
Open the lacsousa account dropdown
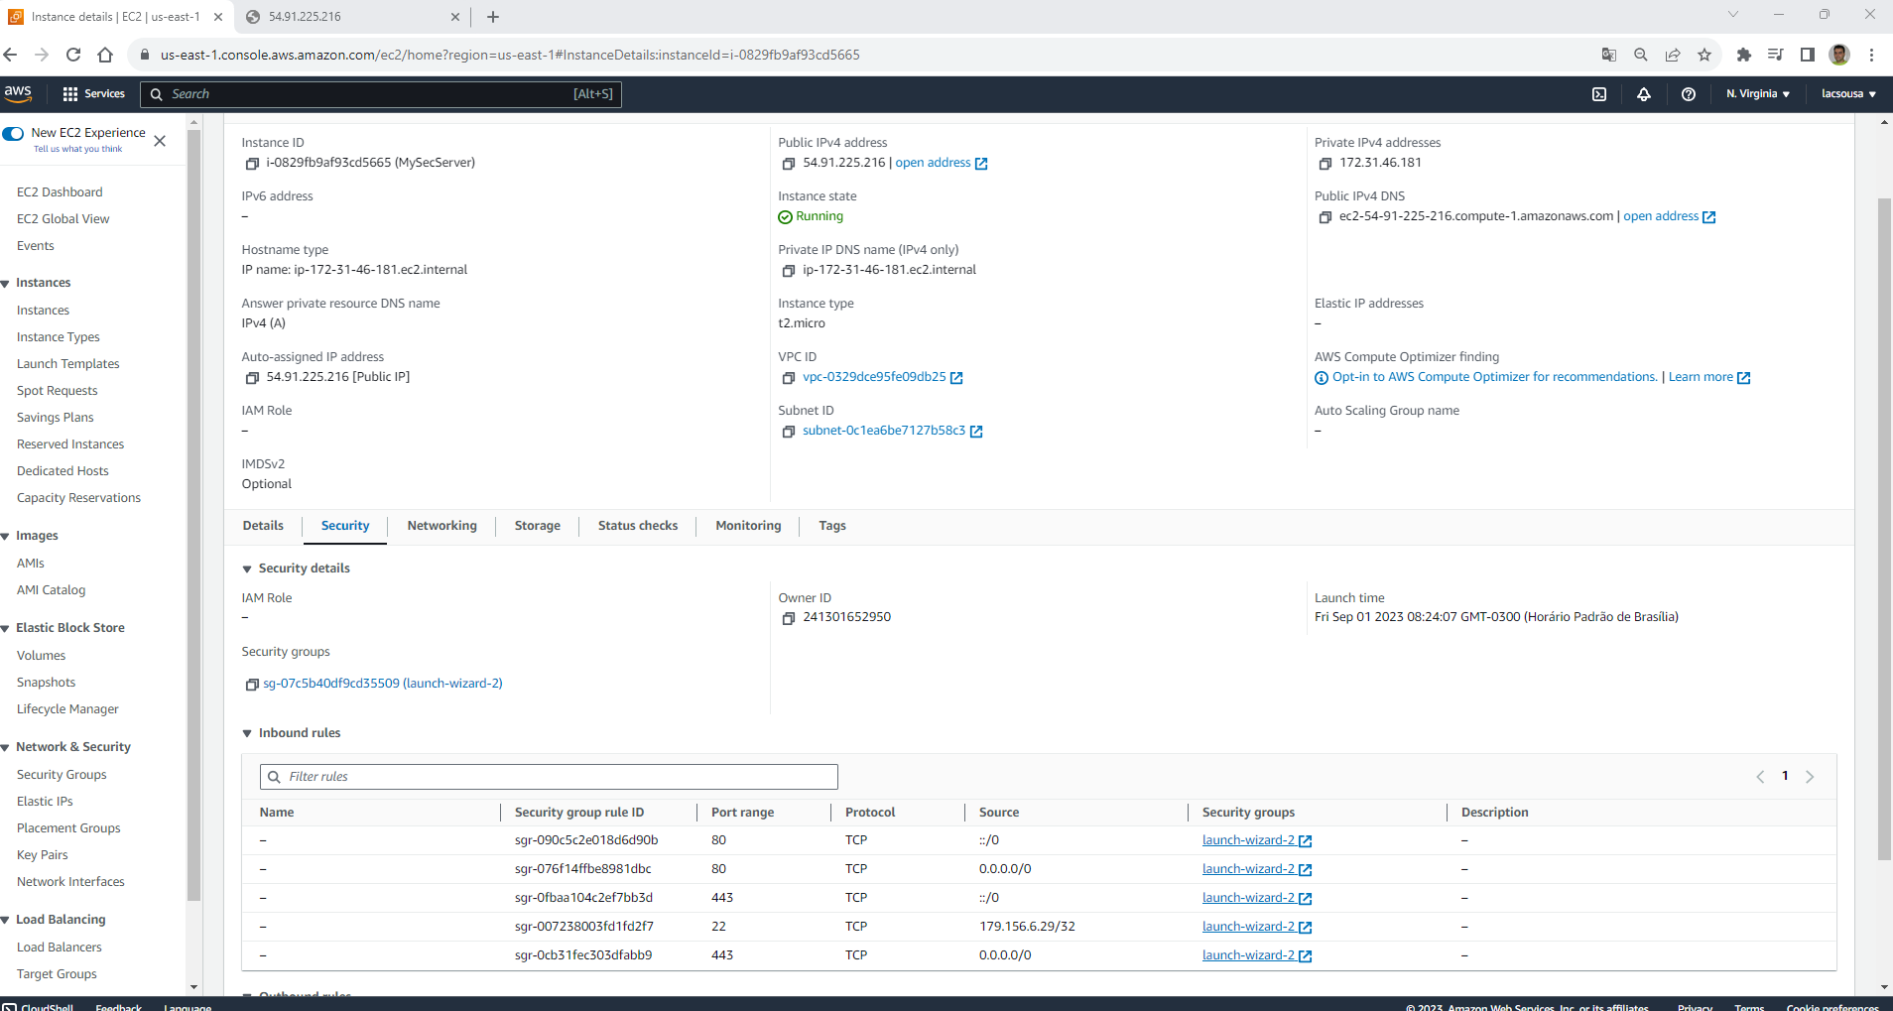pos(1848,94)
